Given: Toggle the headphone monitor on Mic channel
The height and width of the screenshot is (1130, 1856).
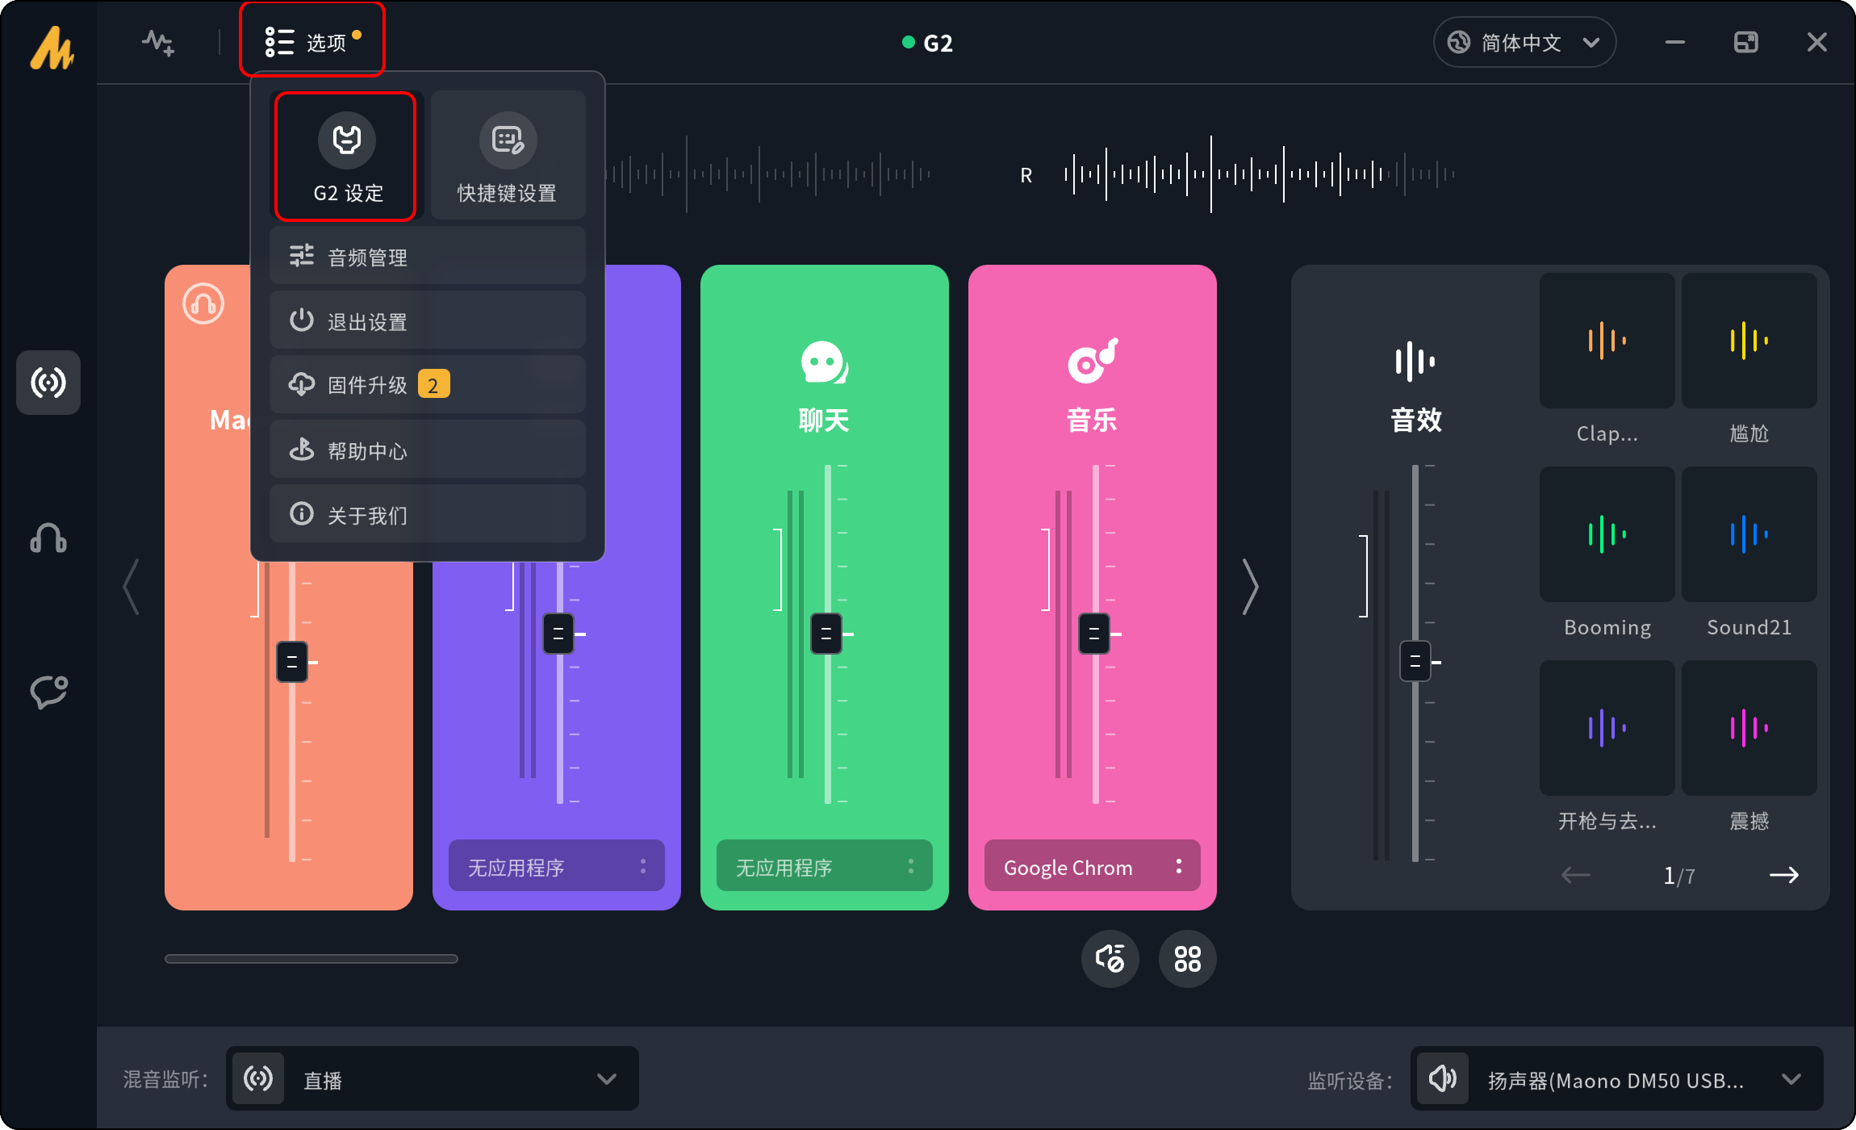Looking at the screenshot, I should [203, 304].
